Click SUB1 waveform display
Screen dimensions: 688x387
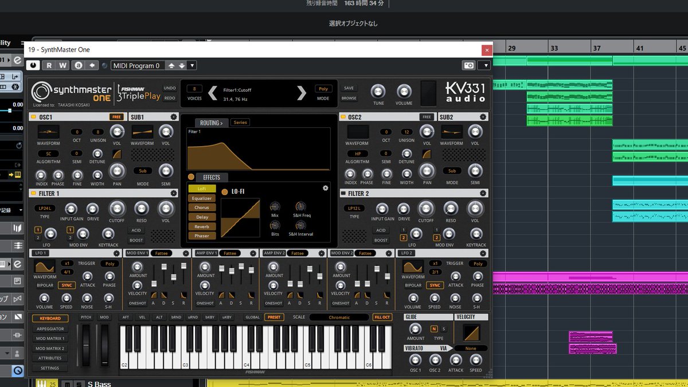[x=142, y=131]
